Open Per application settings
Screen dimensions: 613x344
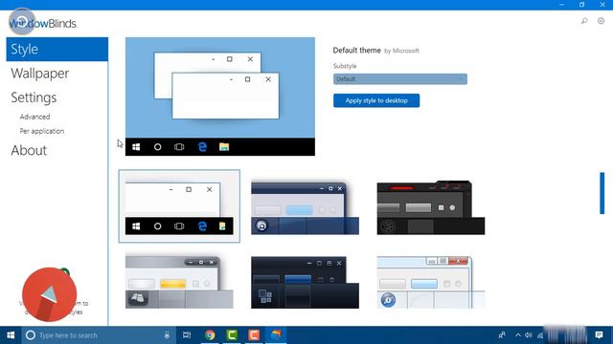pyautogui.click(x=42, y=131)
